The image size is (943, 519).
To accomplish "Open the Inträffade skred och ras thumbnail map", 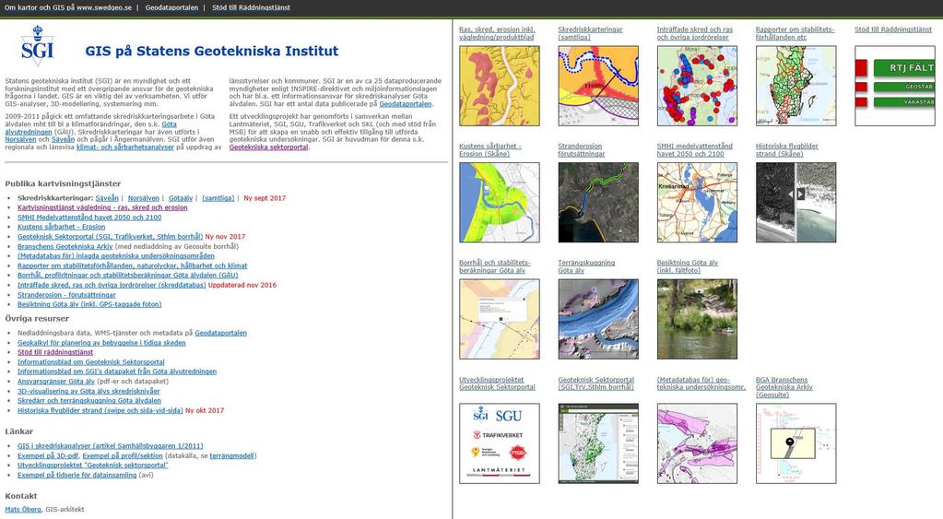I will click(x=697, y=86).
